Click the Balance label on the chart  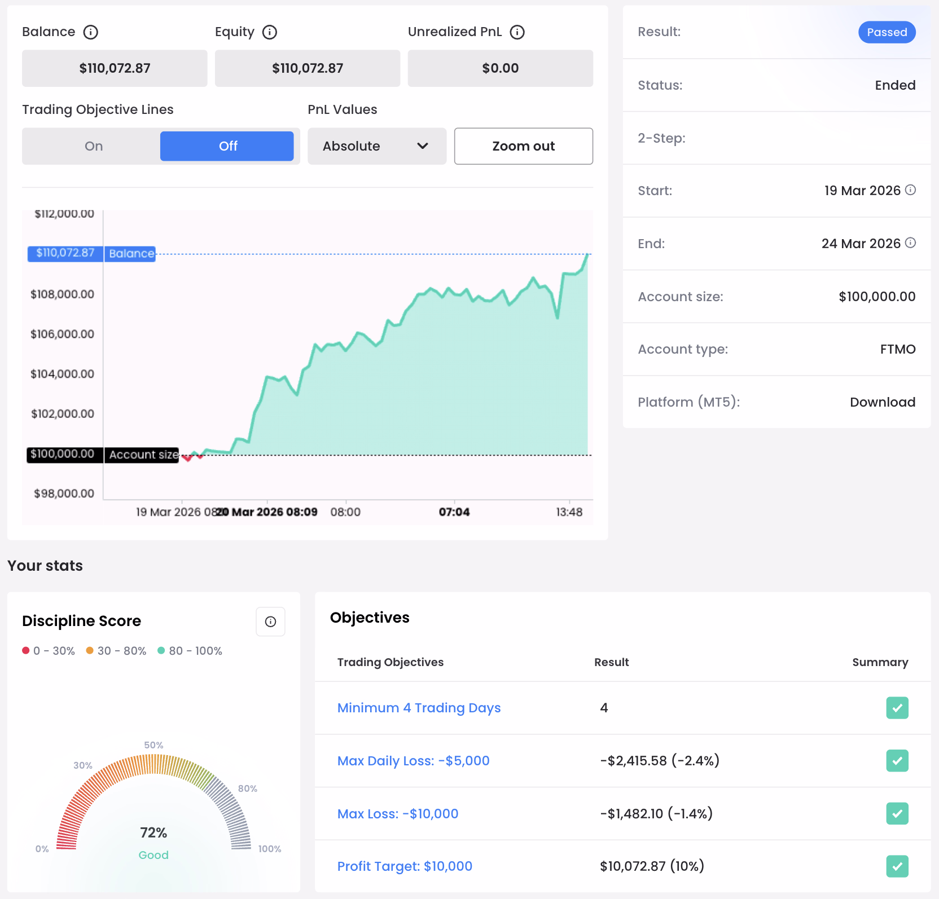click(131, 254)
